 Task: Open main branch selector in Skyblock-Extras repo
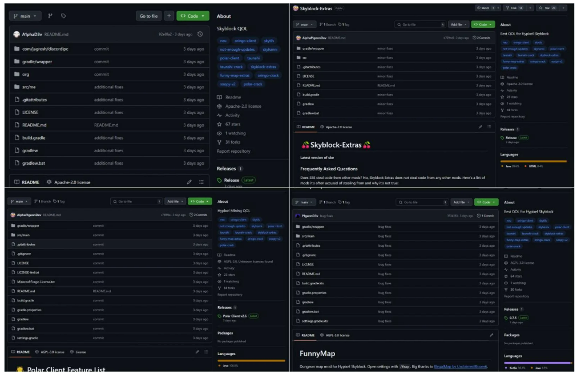click(305, 25)
